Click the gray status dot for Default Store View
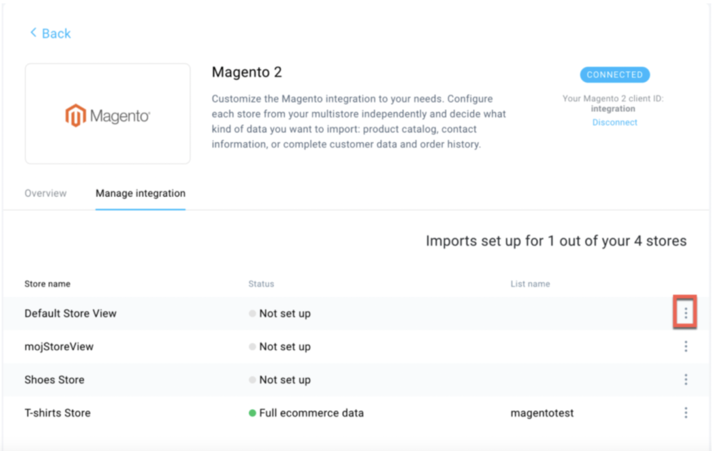This screenshot has width=712, height=451. click(252, 313)
